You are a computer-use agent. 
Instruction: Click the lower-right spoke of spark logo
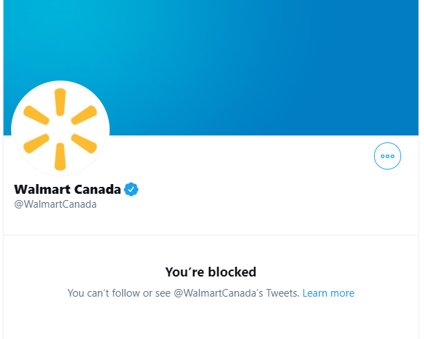(84, 144)
